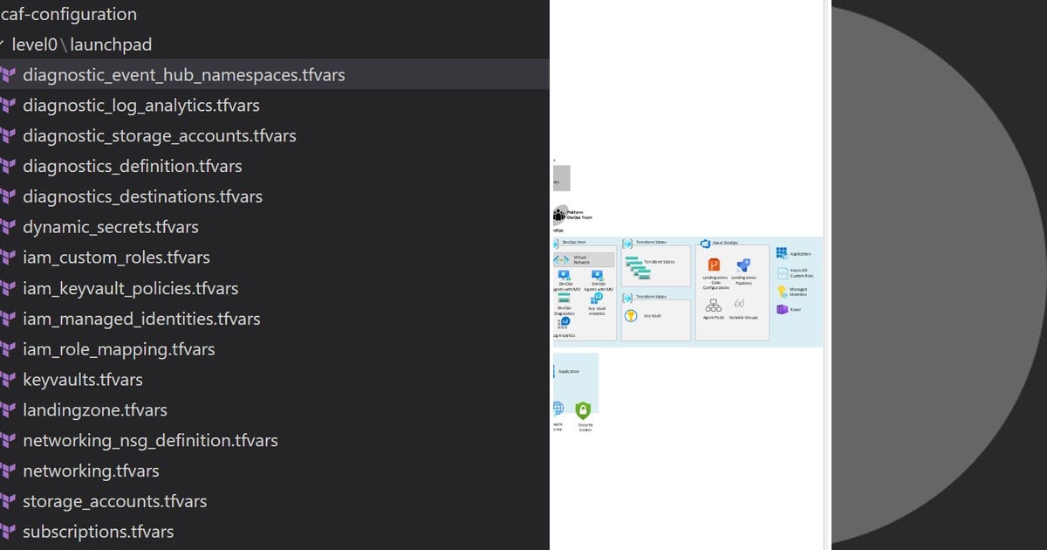Click the caf-configuration root entry

tap(70, 14)
